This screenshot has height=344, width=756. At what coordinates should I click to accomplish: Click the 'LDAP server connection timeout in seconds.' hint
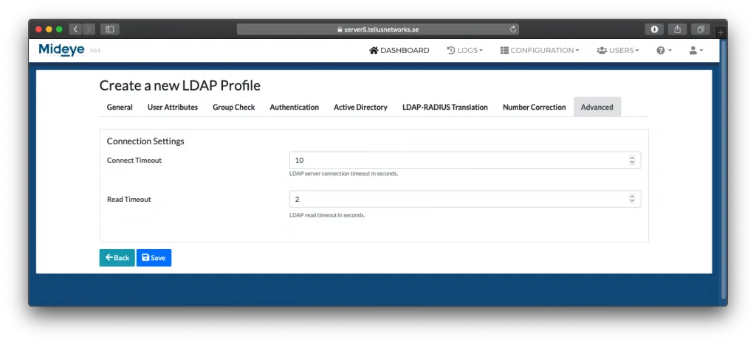[x=344, y=174]
